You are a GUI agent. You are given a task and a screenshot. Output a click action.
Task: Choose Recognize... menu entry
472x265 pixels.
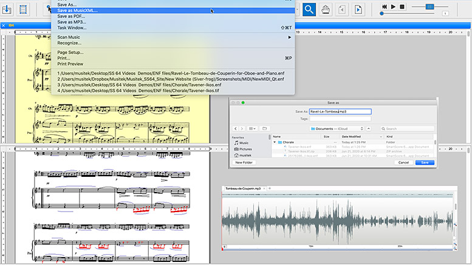[x=173, y=43]
